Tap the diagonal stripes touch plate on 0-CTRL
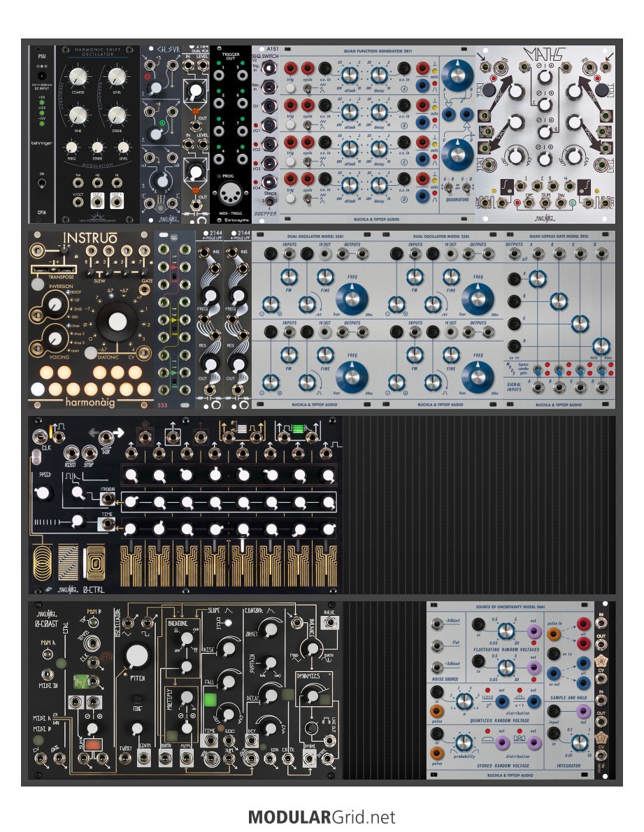Viewport: 644px width, 832px height. (x=68, y=563)
